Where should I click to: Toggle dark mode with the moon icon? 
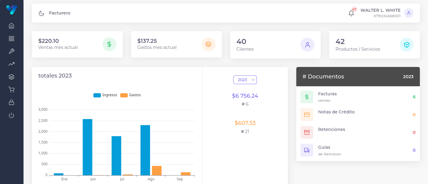[41, 13]
